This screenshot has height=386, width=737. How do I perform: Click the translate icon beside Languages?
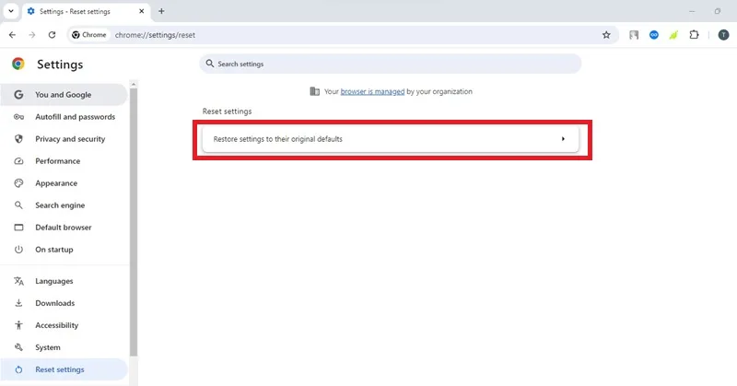tap(18, 281)
